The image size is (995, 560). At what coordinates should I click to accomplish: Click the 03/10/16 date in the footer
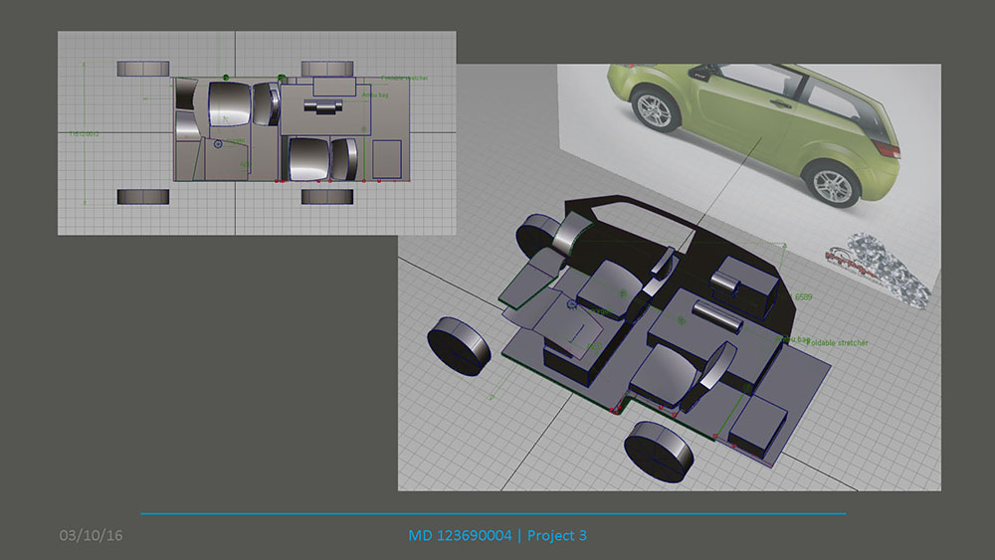(91, 536)
